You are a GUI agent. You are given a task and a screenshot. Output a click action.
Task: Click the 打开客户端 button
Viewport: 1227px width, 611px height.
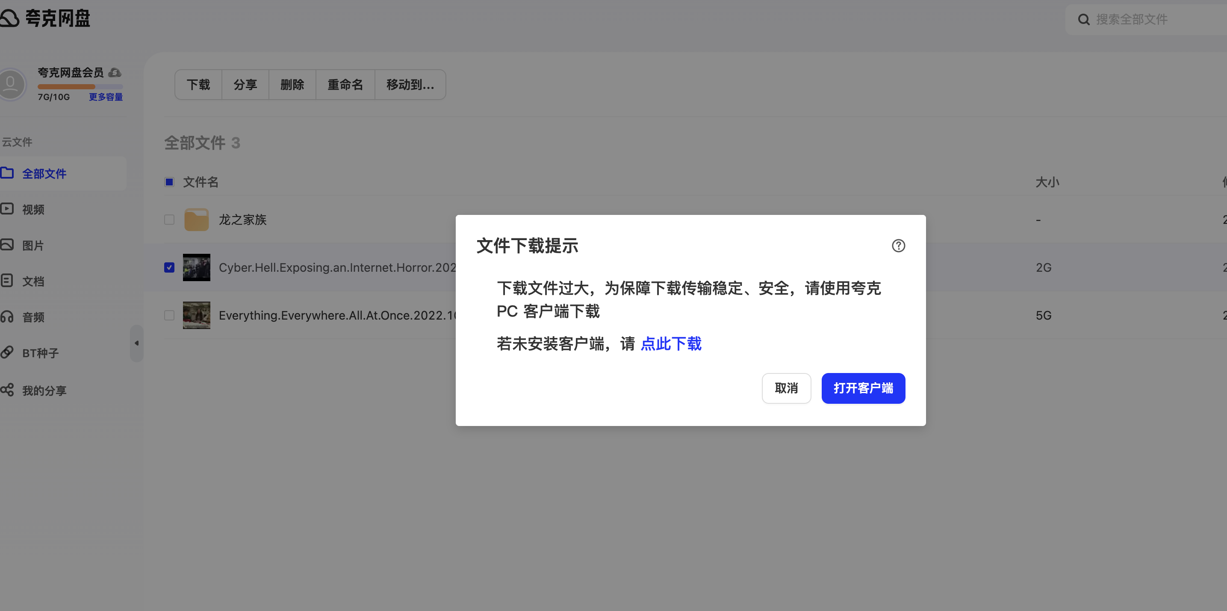[x=864, y=388]
